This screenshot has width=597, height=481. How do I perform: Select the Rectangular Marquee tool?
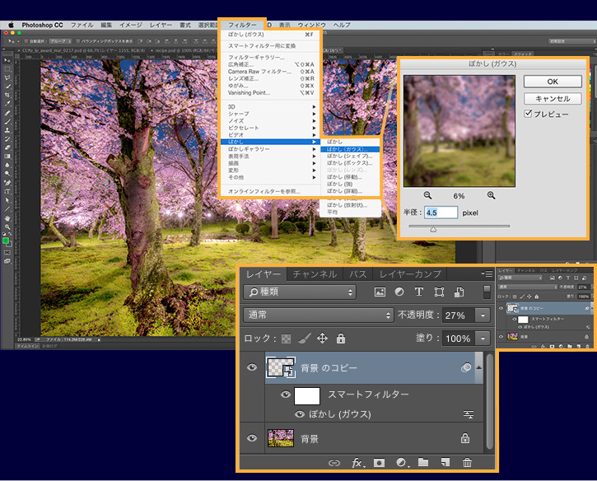tap(7, 69)
